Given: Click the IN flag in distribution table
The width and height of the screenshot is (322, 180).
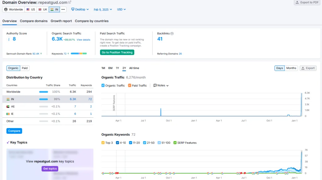Looking at the screenshot, I should 8,99.
